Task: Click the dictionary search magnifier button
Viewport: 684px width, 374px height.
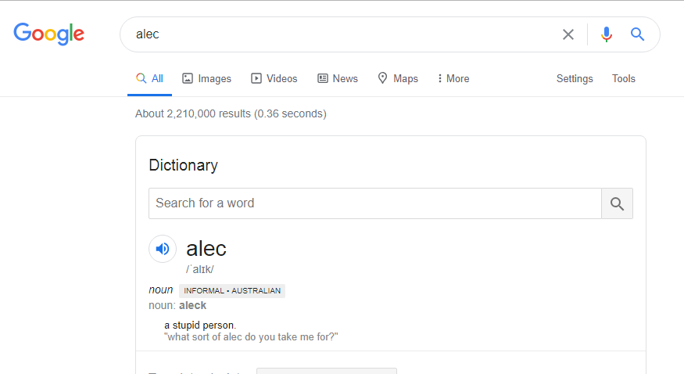Action: 617,203
